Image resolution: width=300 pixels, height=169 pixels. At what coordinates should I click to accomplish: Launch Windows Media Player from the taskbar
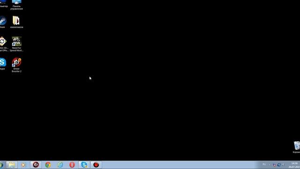(x=23, y=165)
